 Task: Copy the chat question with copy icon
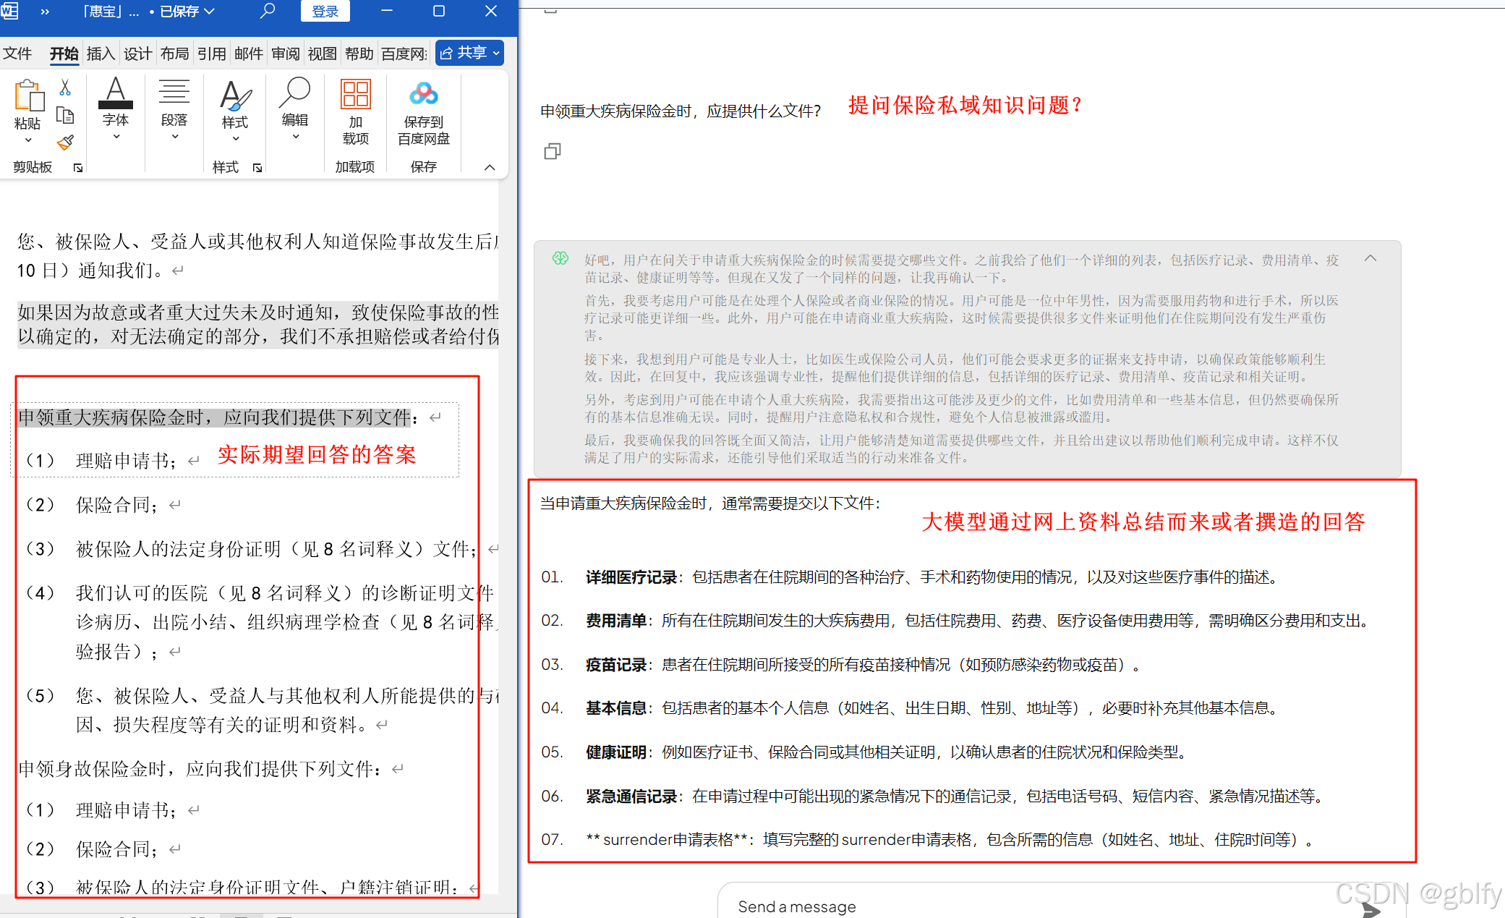coord(553,151)
